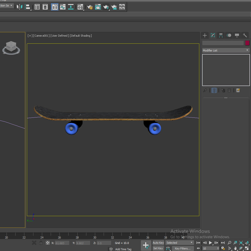The image size is (251, 251).
Task: Click Make Unique icon
Action: click(223, 90)
